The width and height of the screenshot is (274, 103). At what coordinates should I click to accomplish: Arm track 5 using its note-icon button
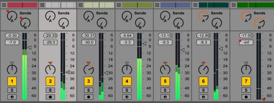pyautogui.click(x=165, y=97)
